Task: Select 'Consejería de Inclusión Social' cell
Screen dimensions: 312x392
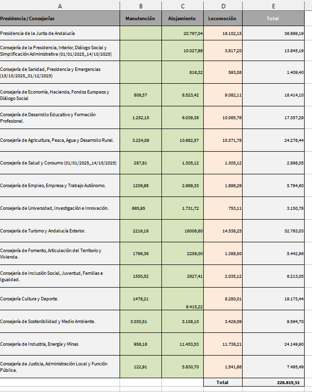Action: [60, 276]
